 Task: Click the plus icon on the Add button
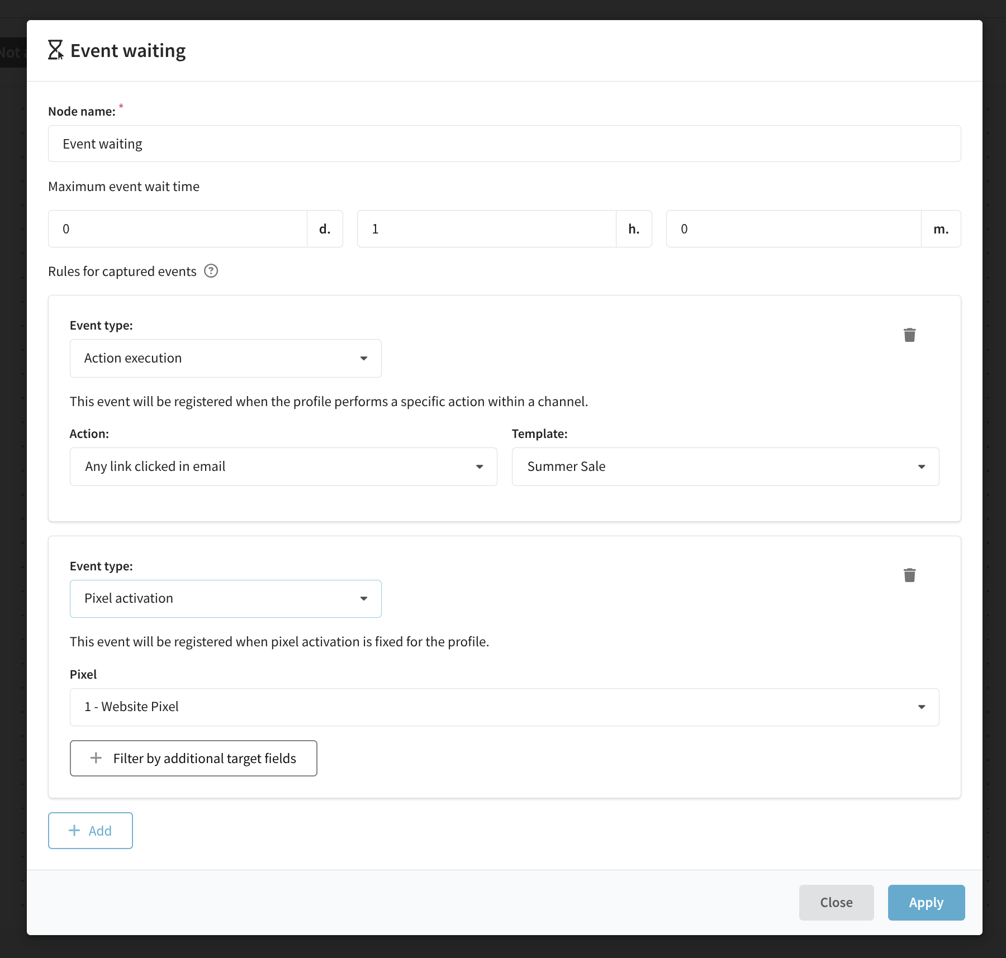(74, 831)
